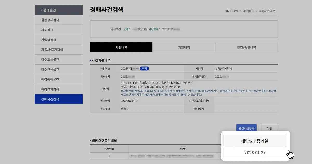Switch to the 문건/송달내역 tab
Image resolution: width=312 pixels, height=164 pixels.
246,47
